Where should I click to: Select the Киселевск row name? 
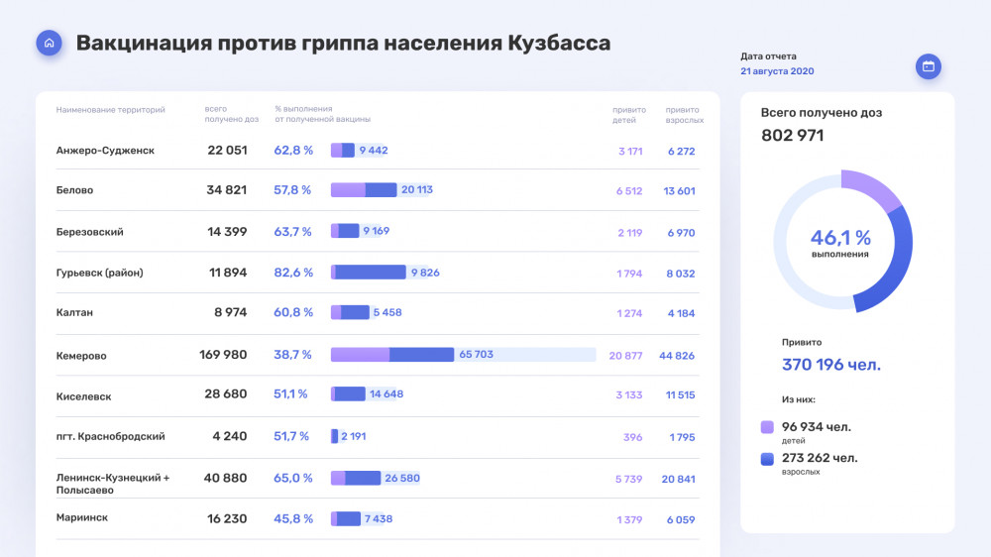point(83,396)
